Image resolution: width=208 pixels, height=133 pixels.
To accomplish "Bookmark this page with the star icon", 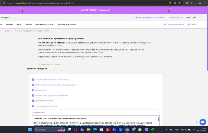I will 180,3.
